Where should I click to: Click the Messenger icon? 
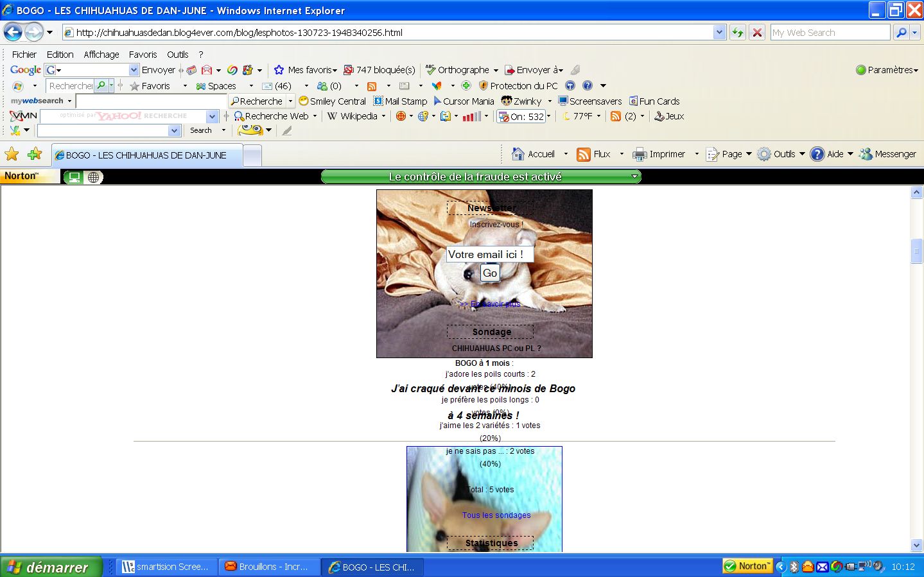click(x=866, y=154)
